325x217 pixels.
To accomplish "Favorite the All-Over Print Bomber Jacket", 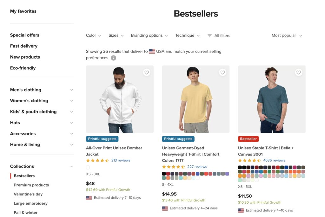I will [147, 73].
